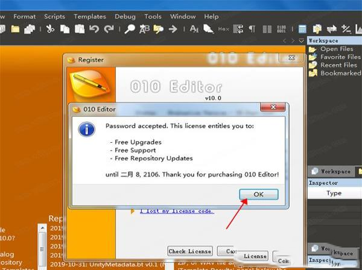Click the Undo arrow icon

point(94,29)
